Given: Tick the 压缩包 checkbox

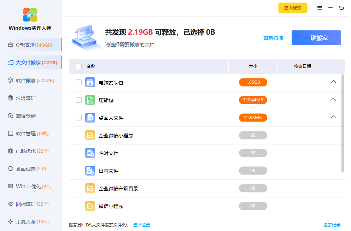Looking at the screenshot, I should tap(79, 100).
